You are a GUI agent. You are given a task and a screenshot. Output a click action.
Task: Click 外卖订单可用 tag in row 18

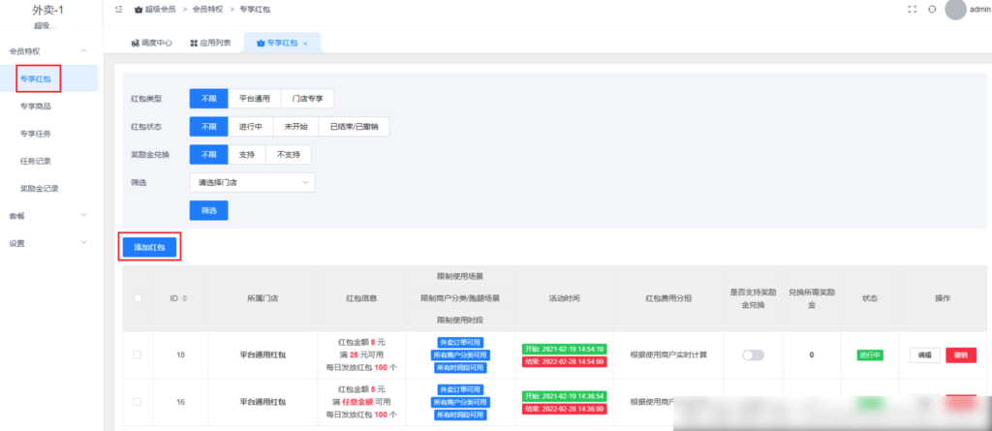point(460,343)
